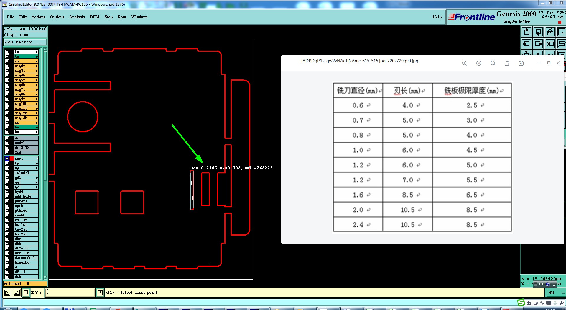Open the Analysis menu

click(77, 17)
